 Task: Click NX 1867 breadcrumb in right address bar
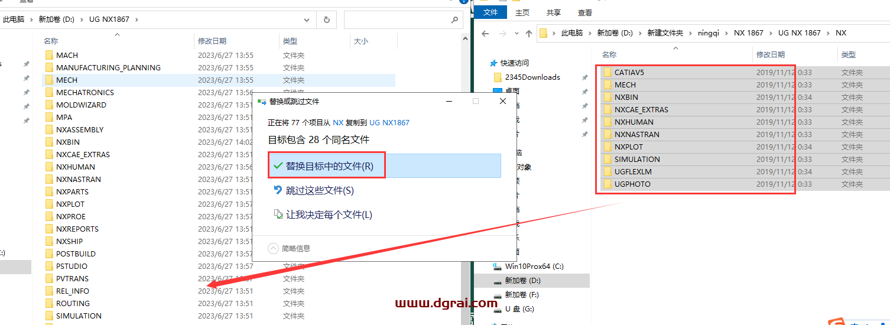coord(749,33)
